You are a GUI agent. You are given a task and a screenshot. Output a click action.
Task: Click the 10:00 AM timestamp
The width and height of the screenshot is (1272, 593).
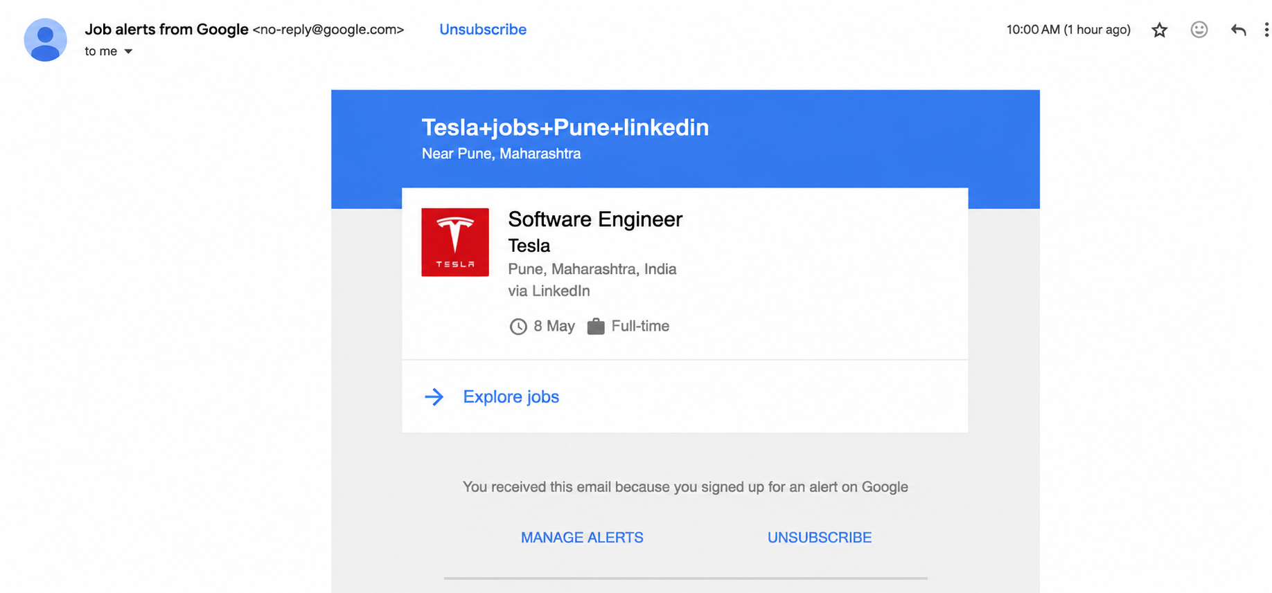1068,30
